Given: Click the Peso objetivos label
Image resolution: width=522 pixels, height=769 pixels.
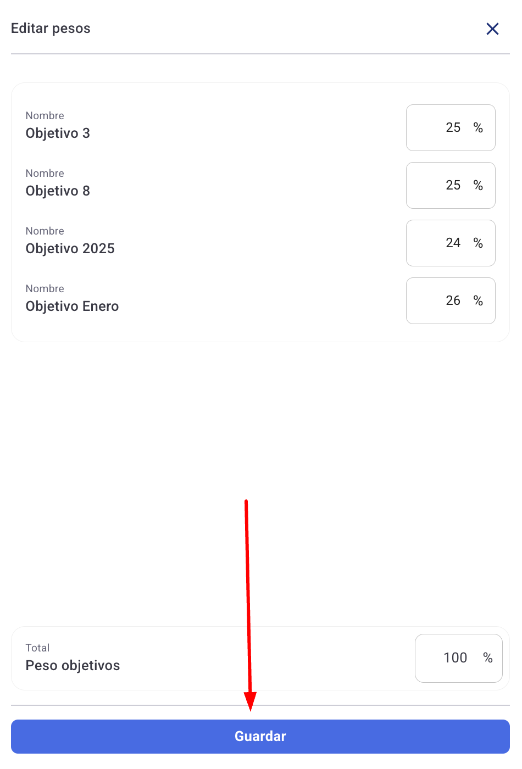Looking at the screenshot, I should (73, 666).
